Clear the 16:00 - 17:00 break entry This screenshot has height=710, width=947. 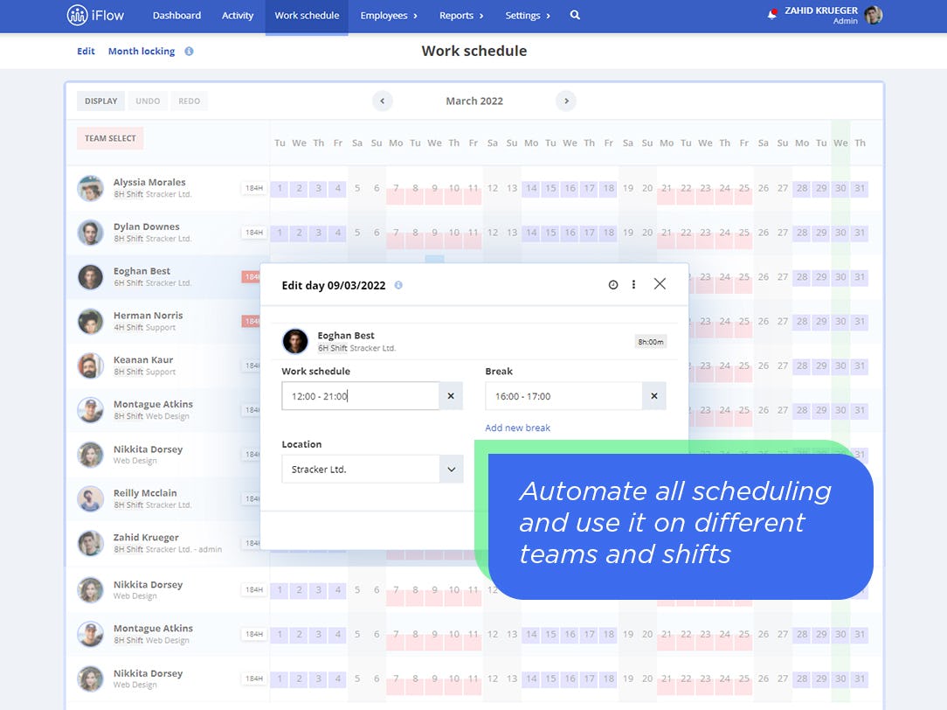click(654, 395)
